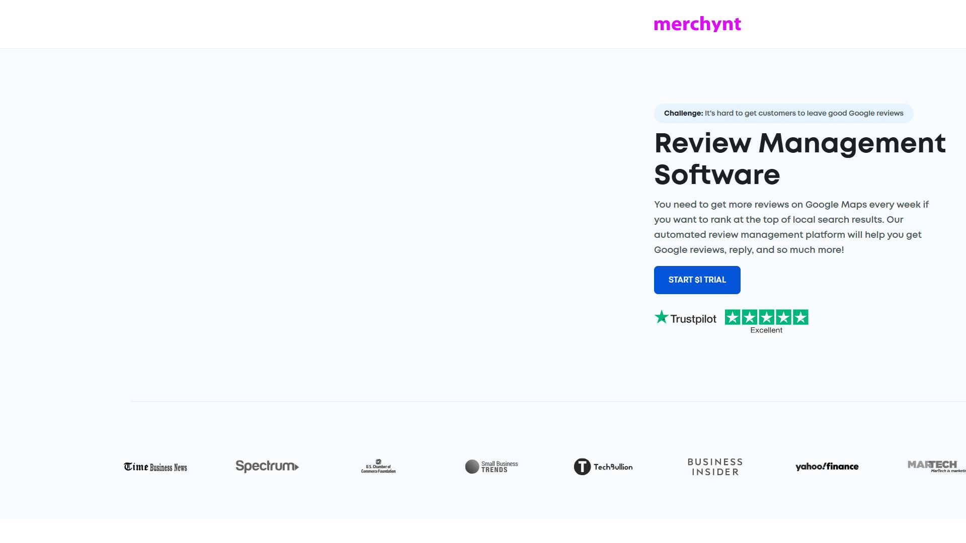Viewport: 966px width, 543px height.
Task: Open the Time Business News logo
Action: (x=155, y=467)
